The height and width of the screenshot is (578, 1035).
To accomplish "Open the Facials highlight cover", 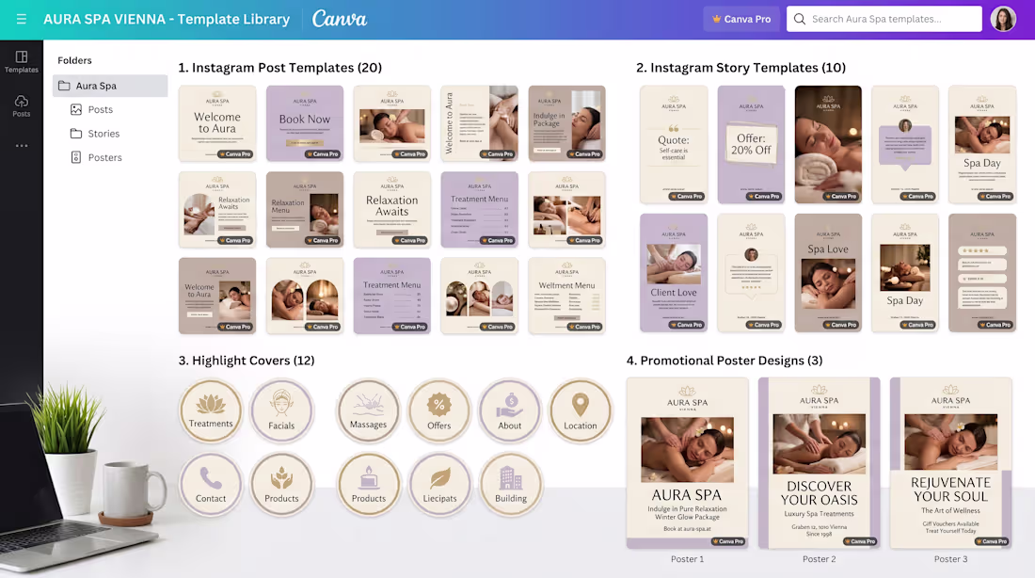I will click(281, 410).
